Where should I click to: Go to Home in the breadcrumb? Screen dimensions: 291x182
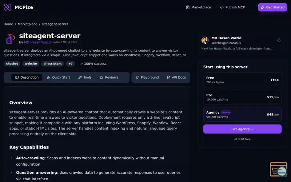pos(8,24)
